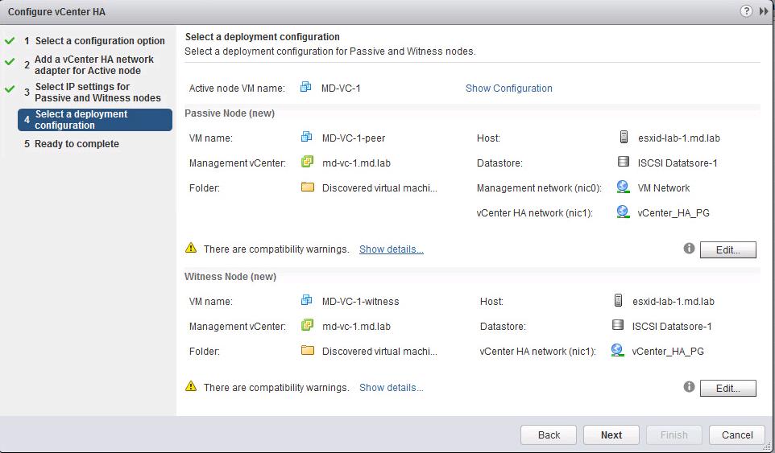Screen dimensions: 775x453
Task: Click the Passive Node (new) section header
Action: pyautogui.click(x=230, y=113)
